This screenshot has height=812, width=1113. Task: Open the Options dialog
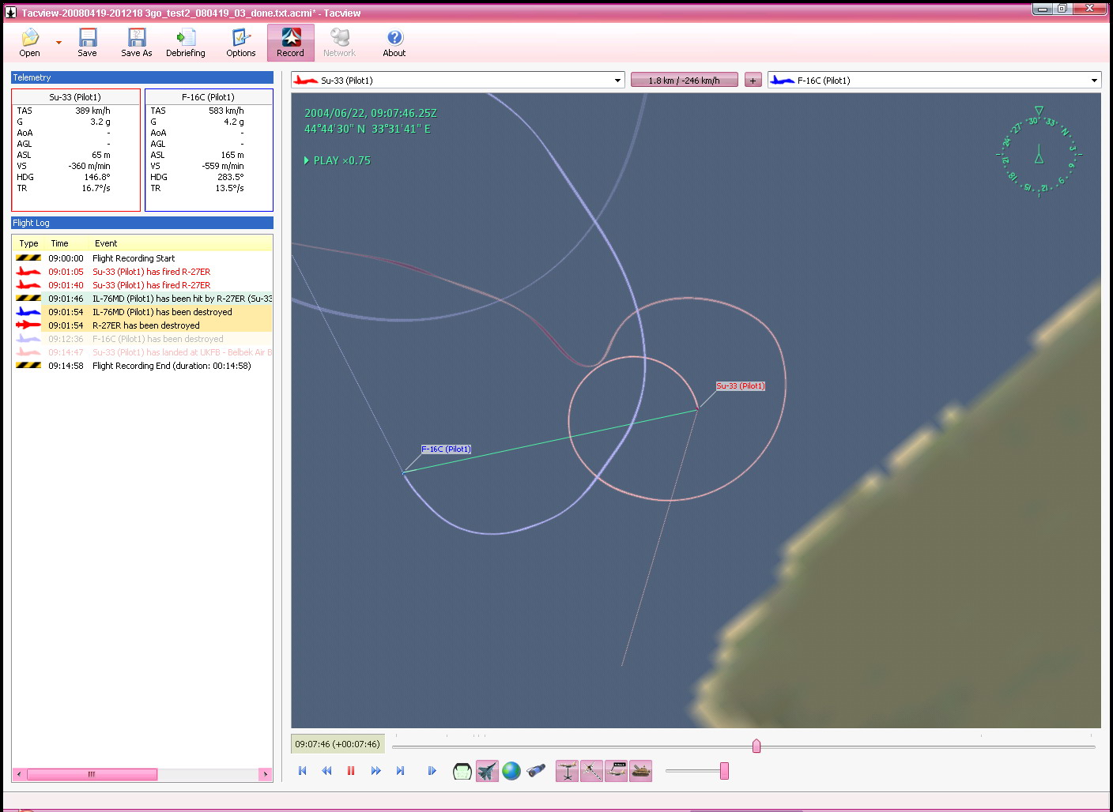point(240,43)
